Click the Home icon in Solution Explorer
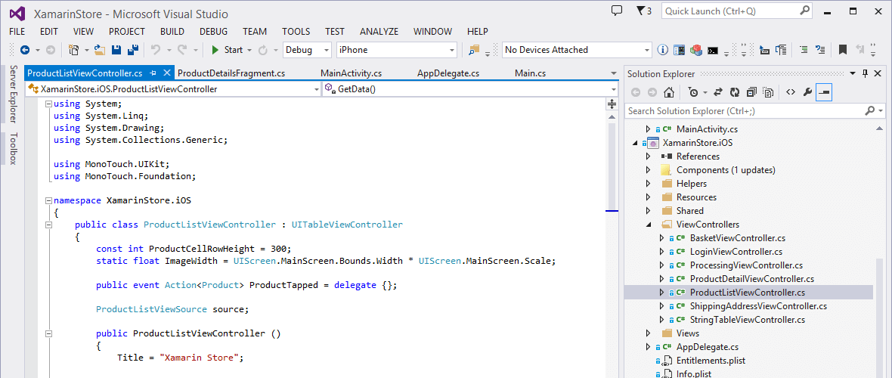The image size is (892, 378). pyautogui.click(x=669, y=92)
